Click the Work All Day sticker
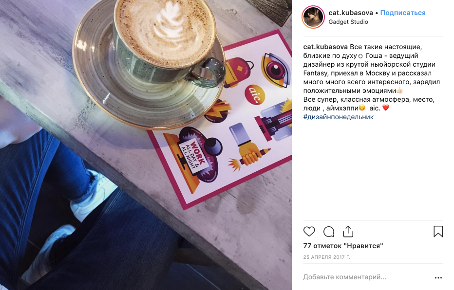This screenshot has height=290, width=454. tap(192, 158)
